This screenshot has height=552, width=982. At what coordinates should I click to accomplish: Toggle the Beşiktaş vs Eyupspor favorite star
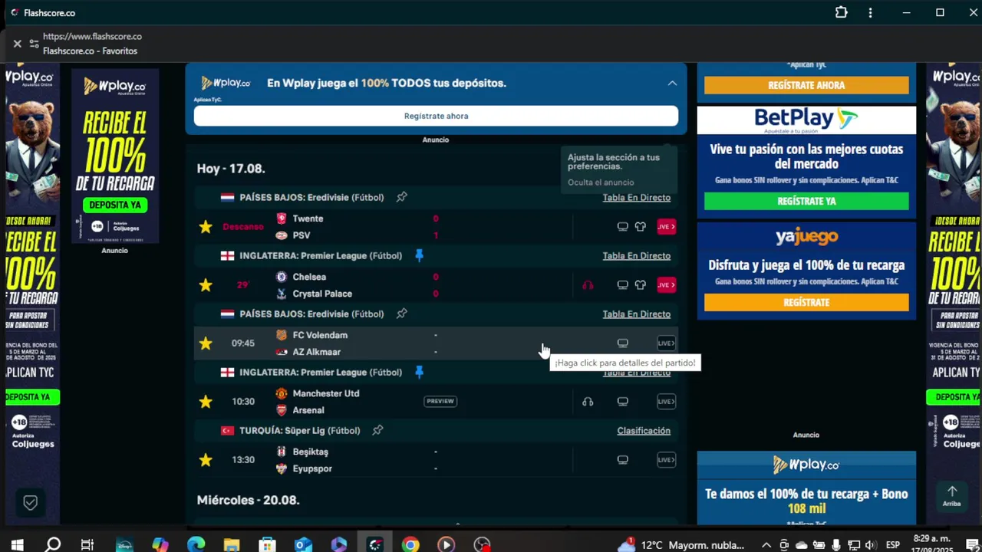tap(206, 460)
